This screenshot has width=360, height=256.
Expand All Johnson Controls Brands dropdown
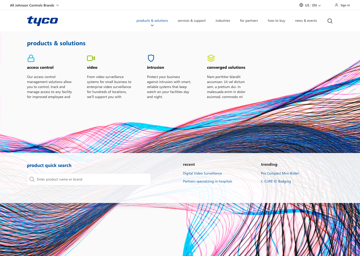coord(34,5)
